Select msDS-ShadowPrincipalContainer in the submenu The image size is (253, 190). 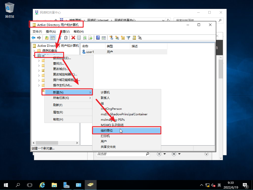point(126,114)
